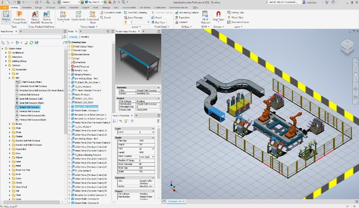Click the search icon beside Asset Browser field

click(65, 37)
